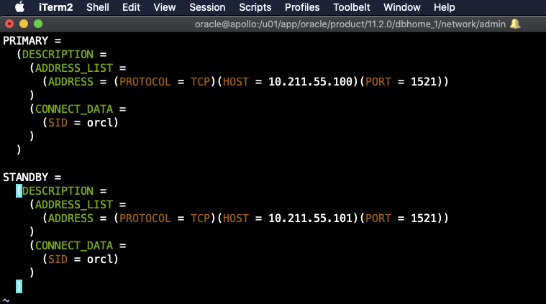The image size is (546, 304).
Task: Open the Session menu
Action: [208, 7]
